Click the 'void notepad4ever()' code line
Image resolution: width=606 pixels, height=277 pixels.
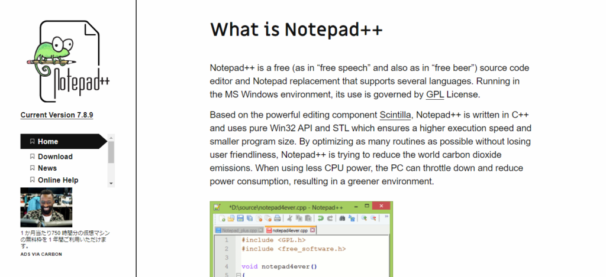[279, 266]
